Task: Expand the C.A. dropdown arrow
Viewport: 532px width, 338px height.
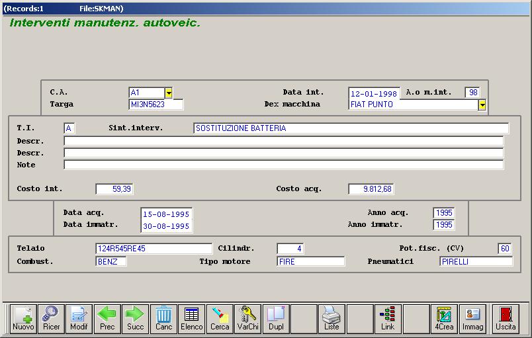Action: click(x=169, y=93)
